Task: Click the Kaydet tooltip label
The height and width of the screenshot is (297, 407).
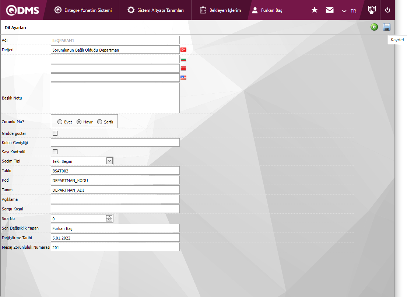Action: [x=397, y=40]
